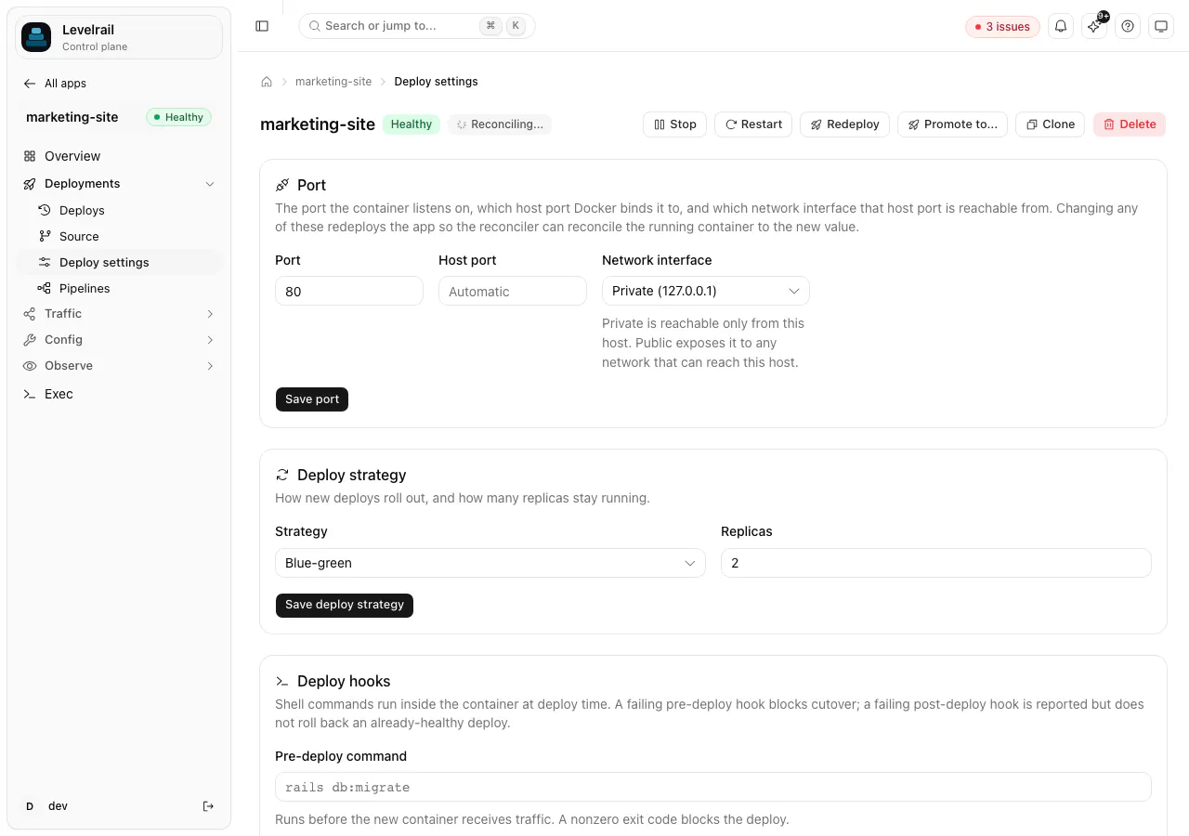This screenshot has width=1189, height=836.
Task: Open the sparkle assistant icon with badge
Action: pos(1094,26)
